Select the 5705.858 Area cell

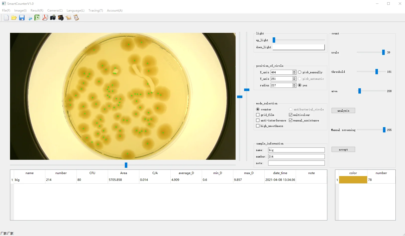[x=124, y=180]
